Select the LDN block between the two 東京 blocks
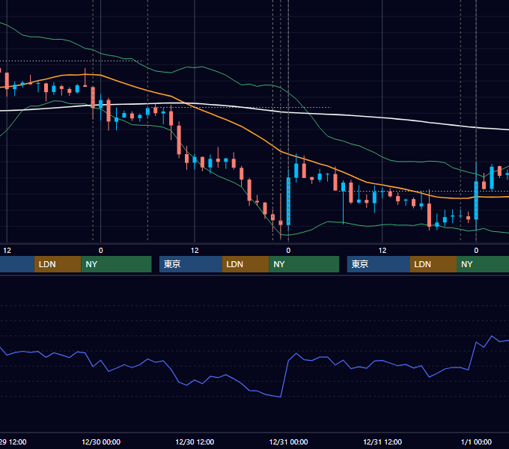 pos(246,264)
